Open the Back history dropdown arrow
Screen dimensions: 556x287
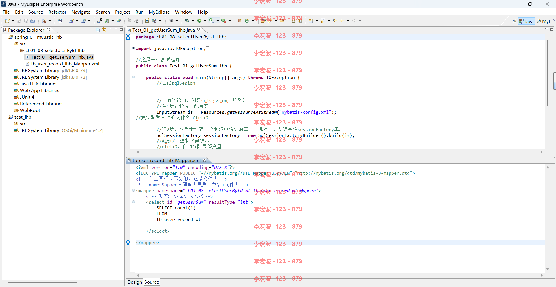tap(348, 21)
